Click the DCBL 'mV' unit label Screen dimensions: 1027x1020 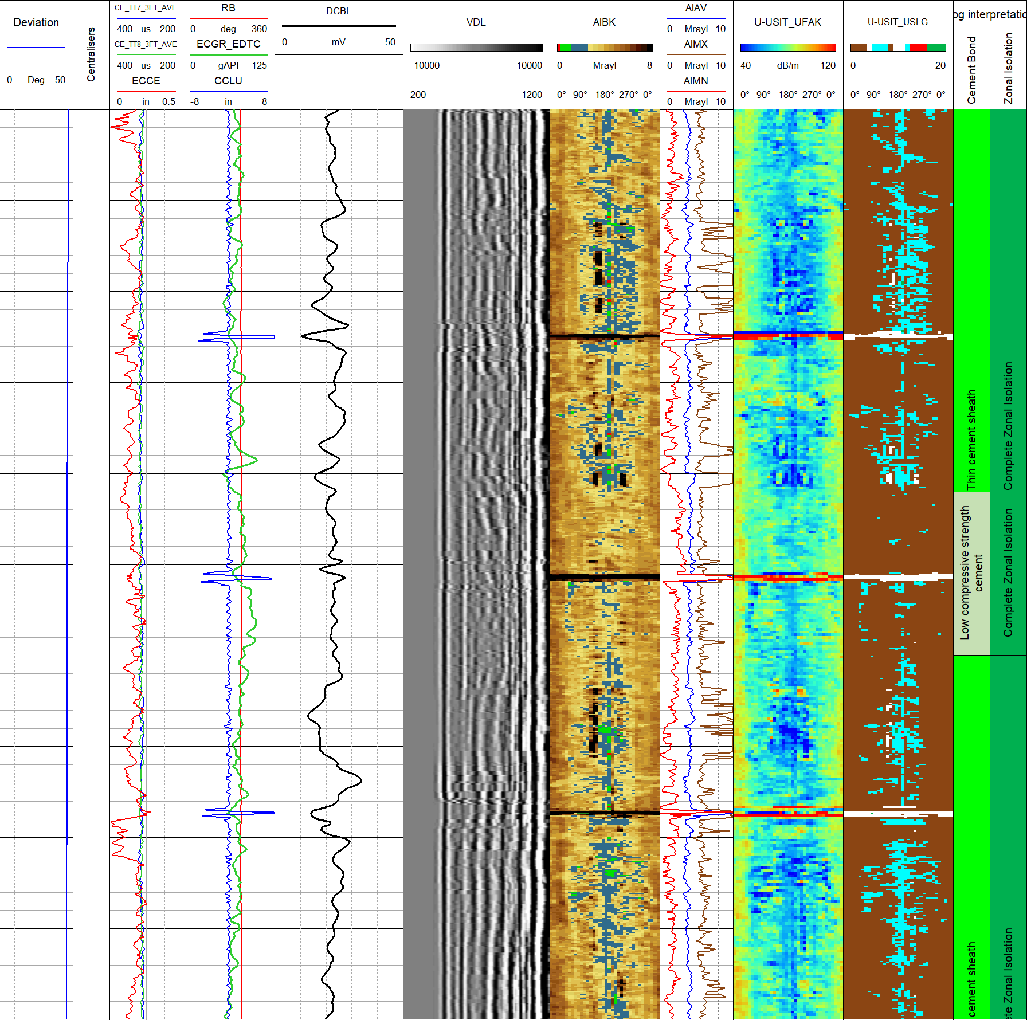(339, 42)
